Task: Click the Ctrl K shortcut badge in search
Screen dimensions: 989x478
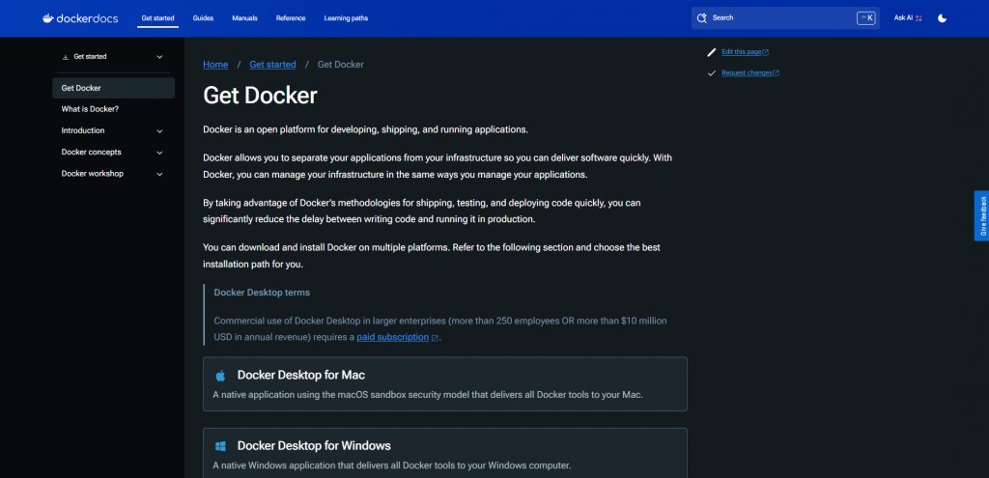Action: point(866,18)
